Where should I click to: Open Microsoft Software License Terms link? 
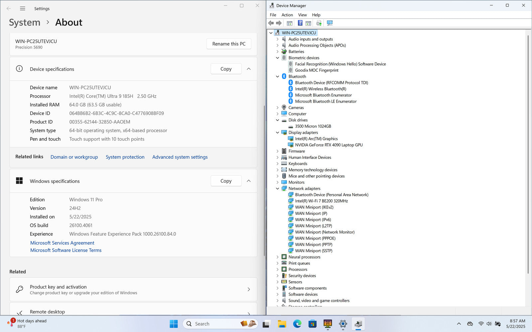[66, 250]
